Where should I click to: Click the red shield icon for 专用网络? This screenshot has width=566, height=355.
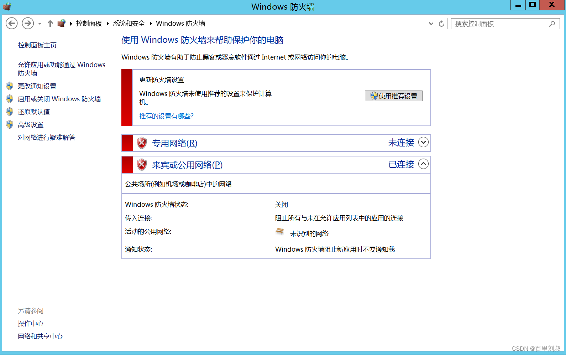[x=142, y=143]
